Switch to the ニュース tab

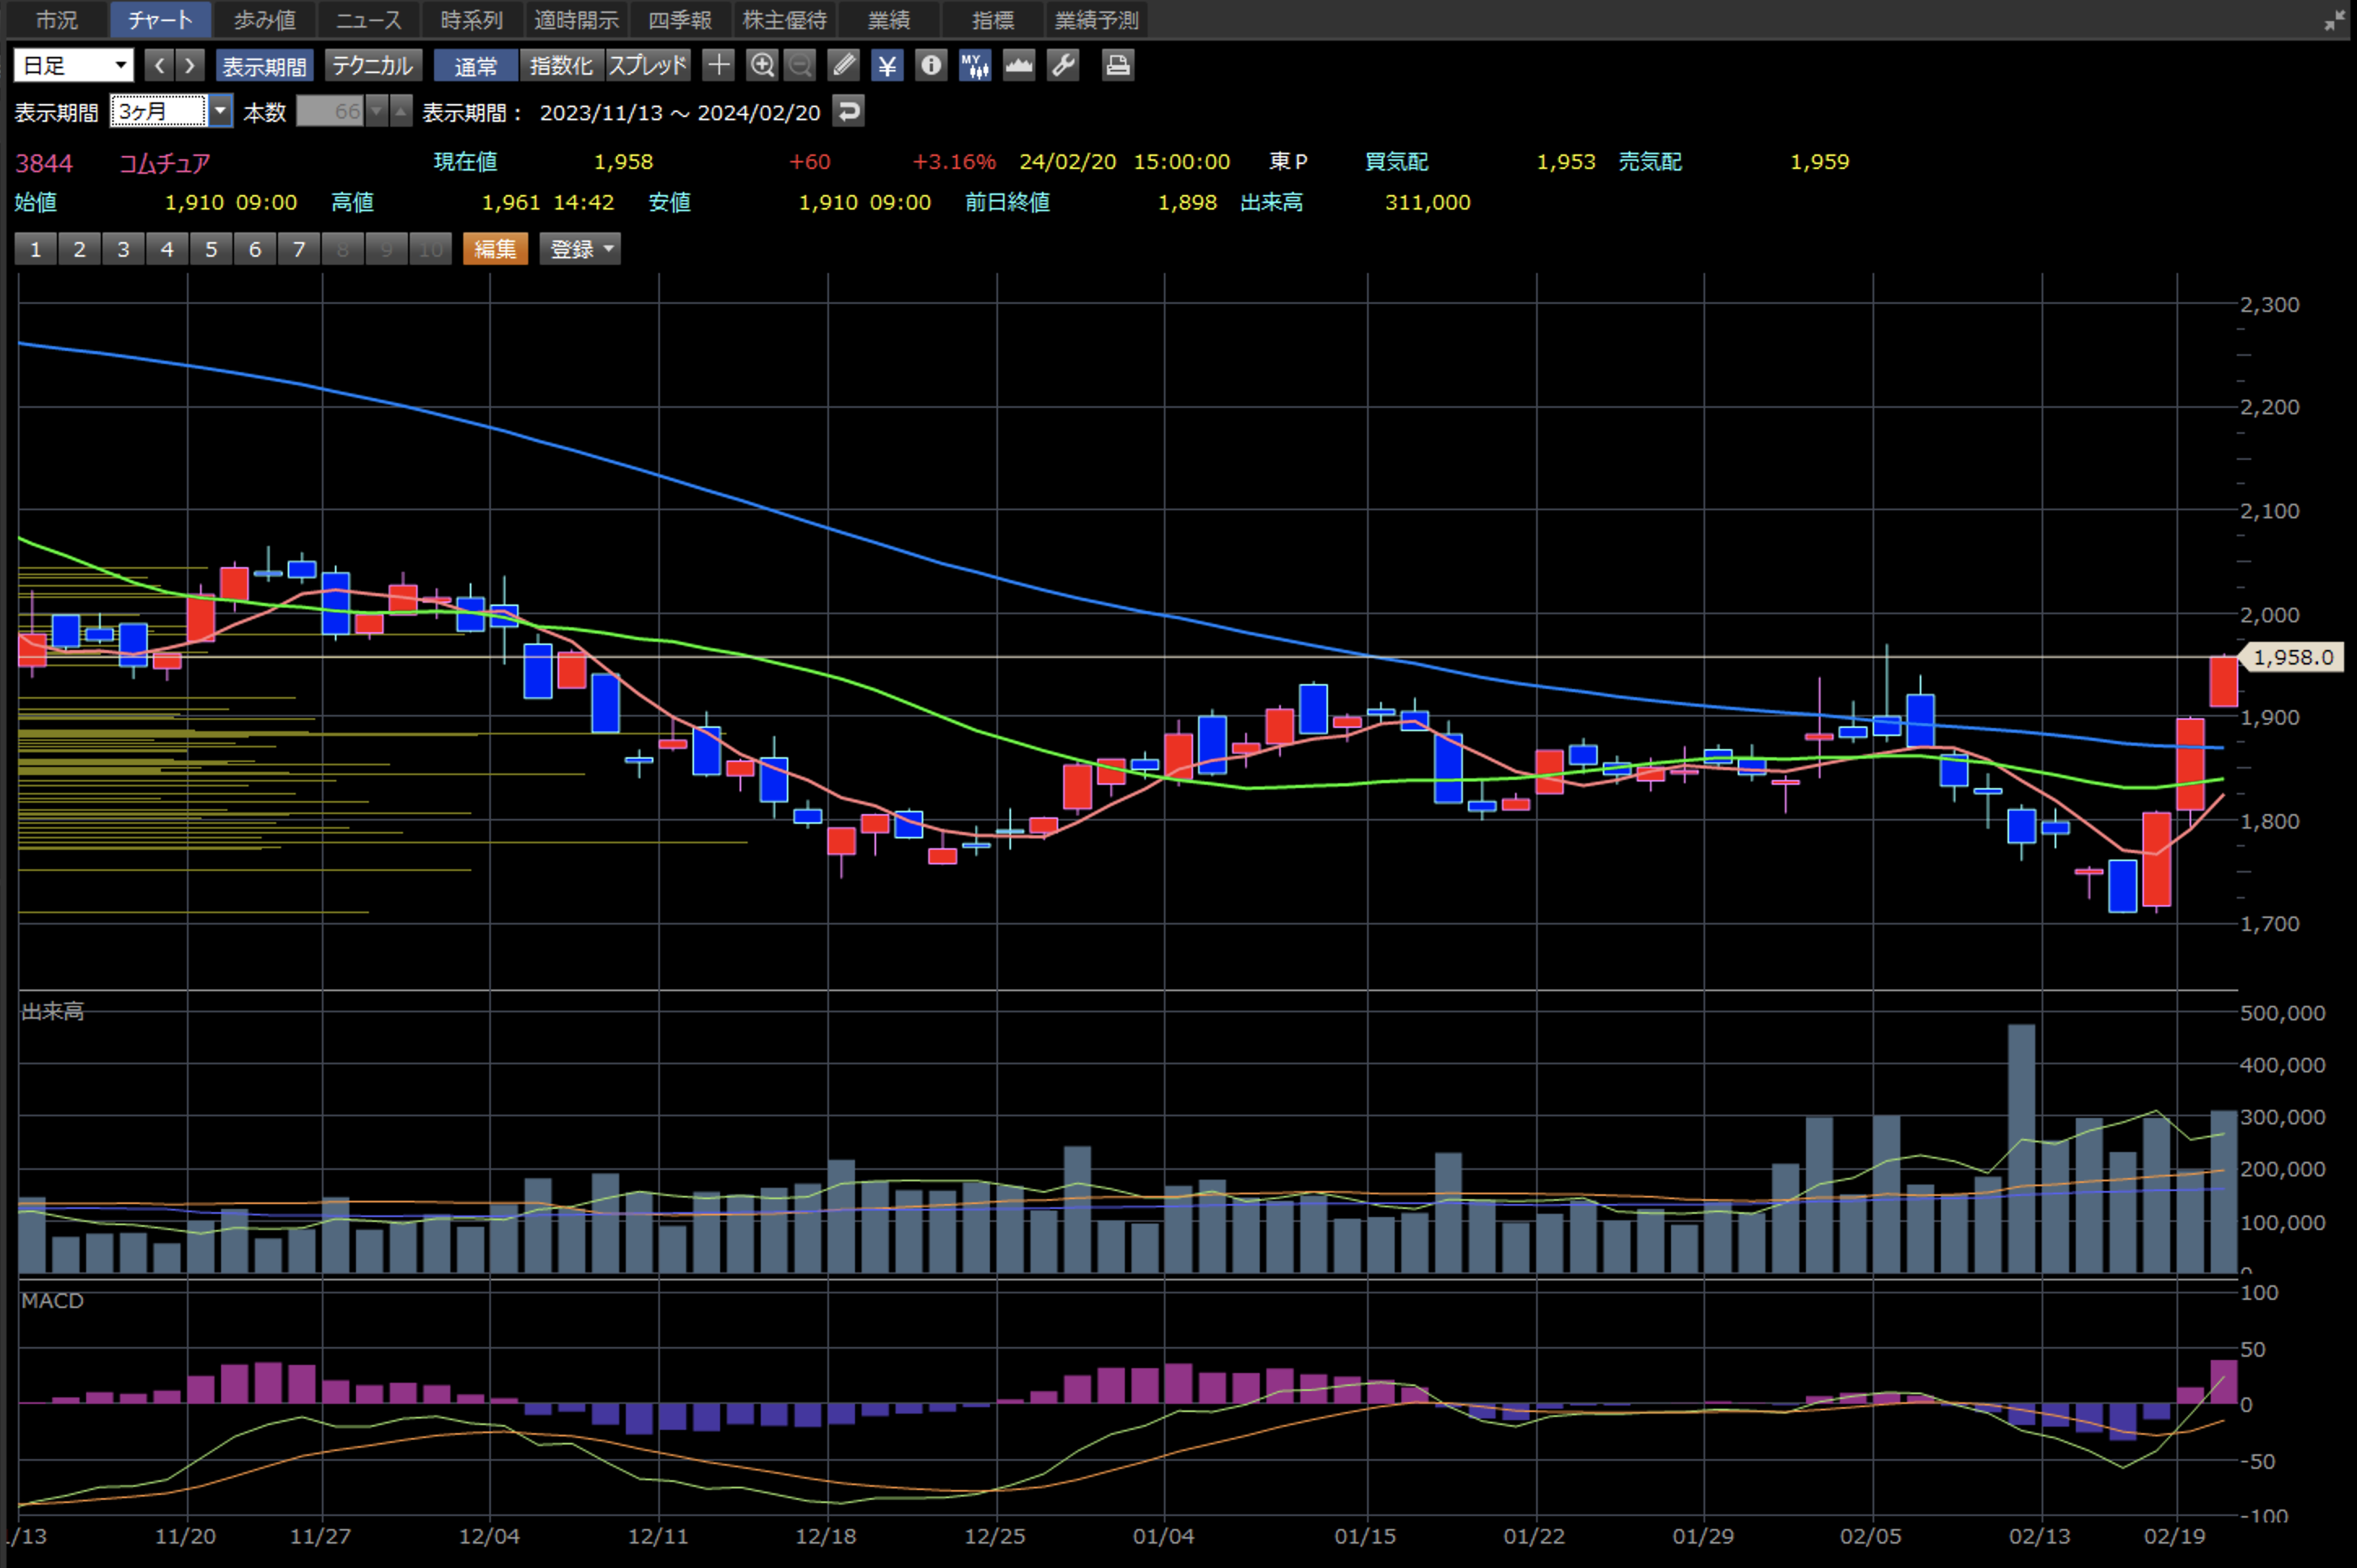point(368,20)
